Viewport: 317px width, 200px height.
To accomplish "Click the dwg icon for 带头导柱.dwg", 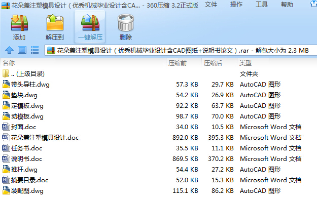I will tap(6, 84).
